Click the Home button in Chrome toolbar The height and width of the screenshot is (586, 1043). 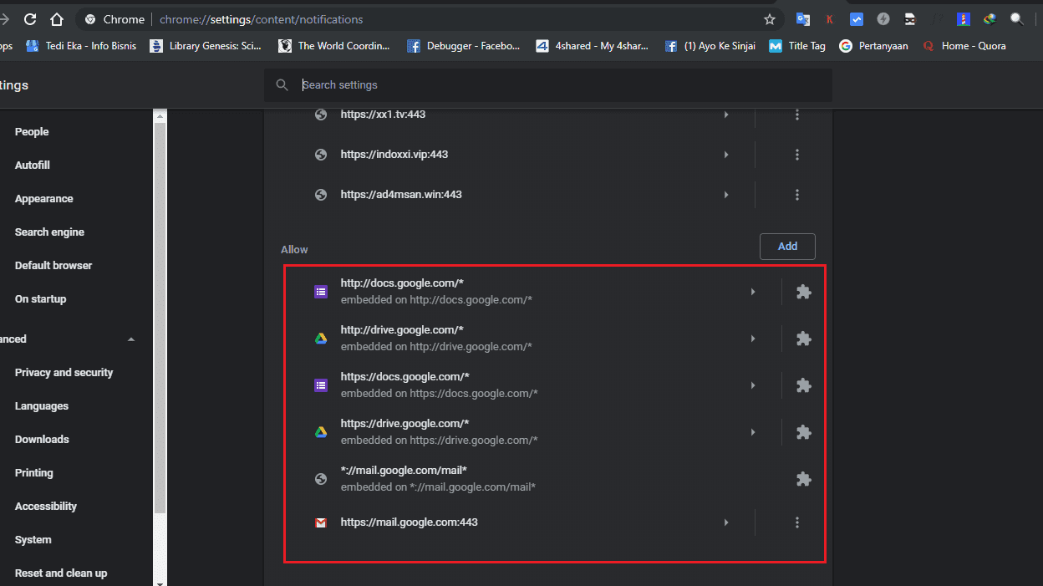click(x=56, y=19)
